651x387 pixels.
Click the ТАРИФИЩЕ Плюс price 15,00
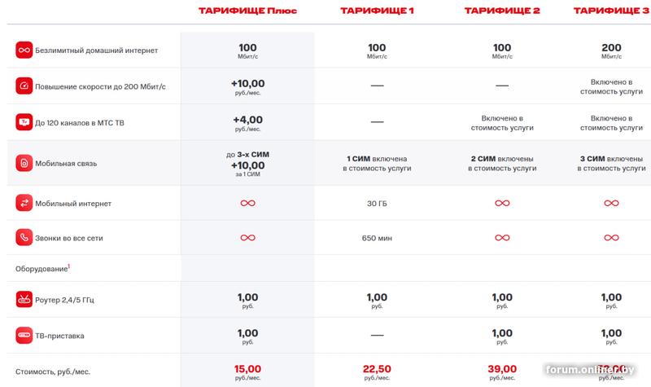pyautogui.click(x=247, y=368)
